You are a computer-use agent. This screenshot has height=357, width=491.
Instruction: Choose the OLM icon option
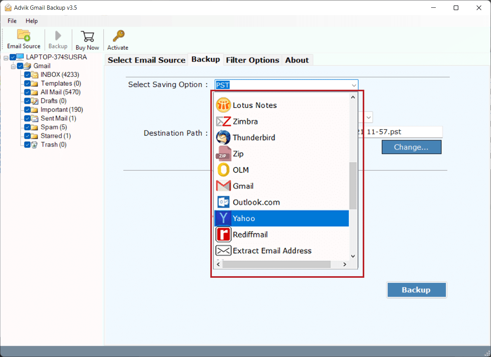coord(224,170)
